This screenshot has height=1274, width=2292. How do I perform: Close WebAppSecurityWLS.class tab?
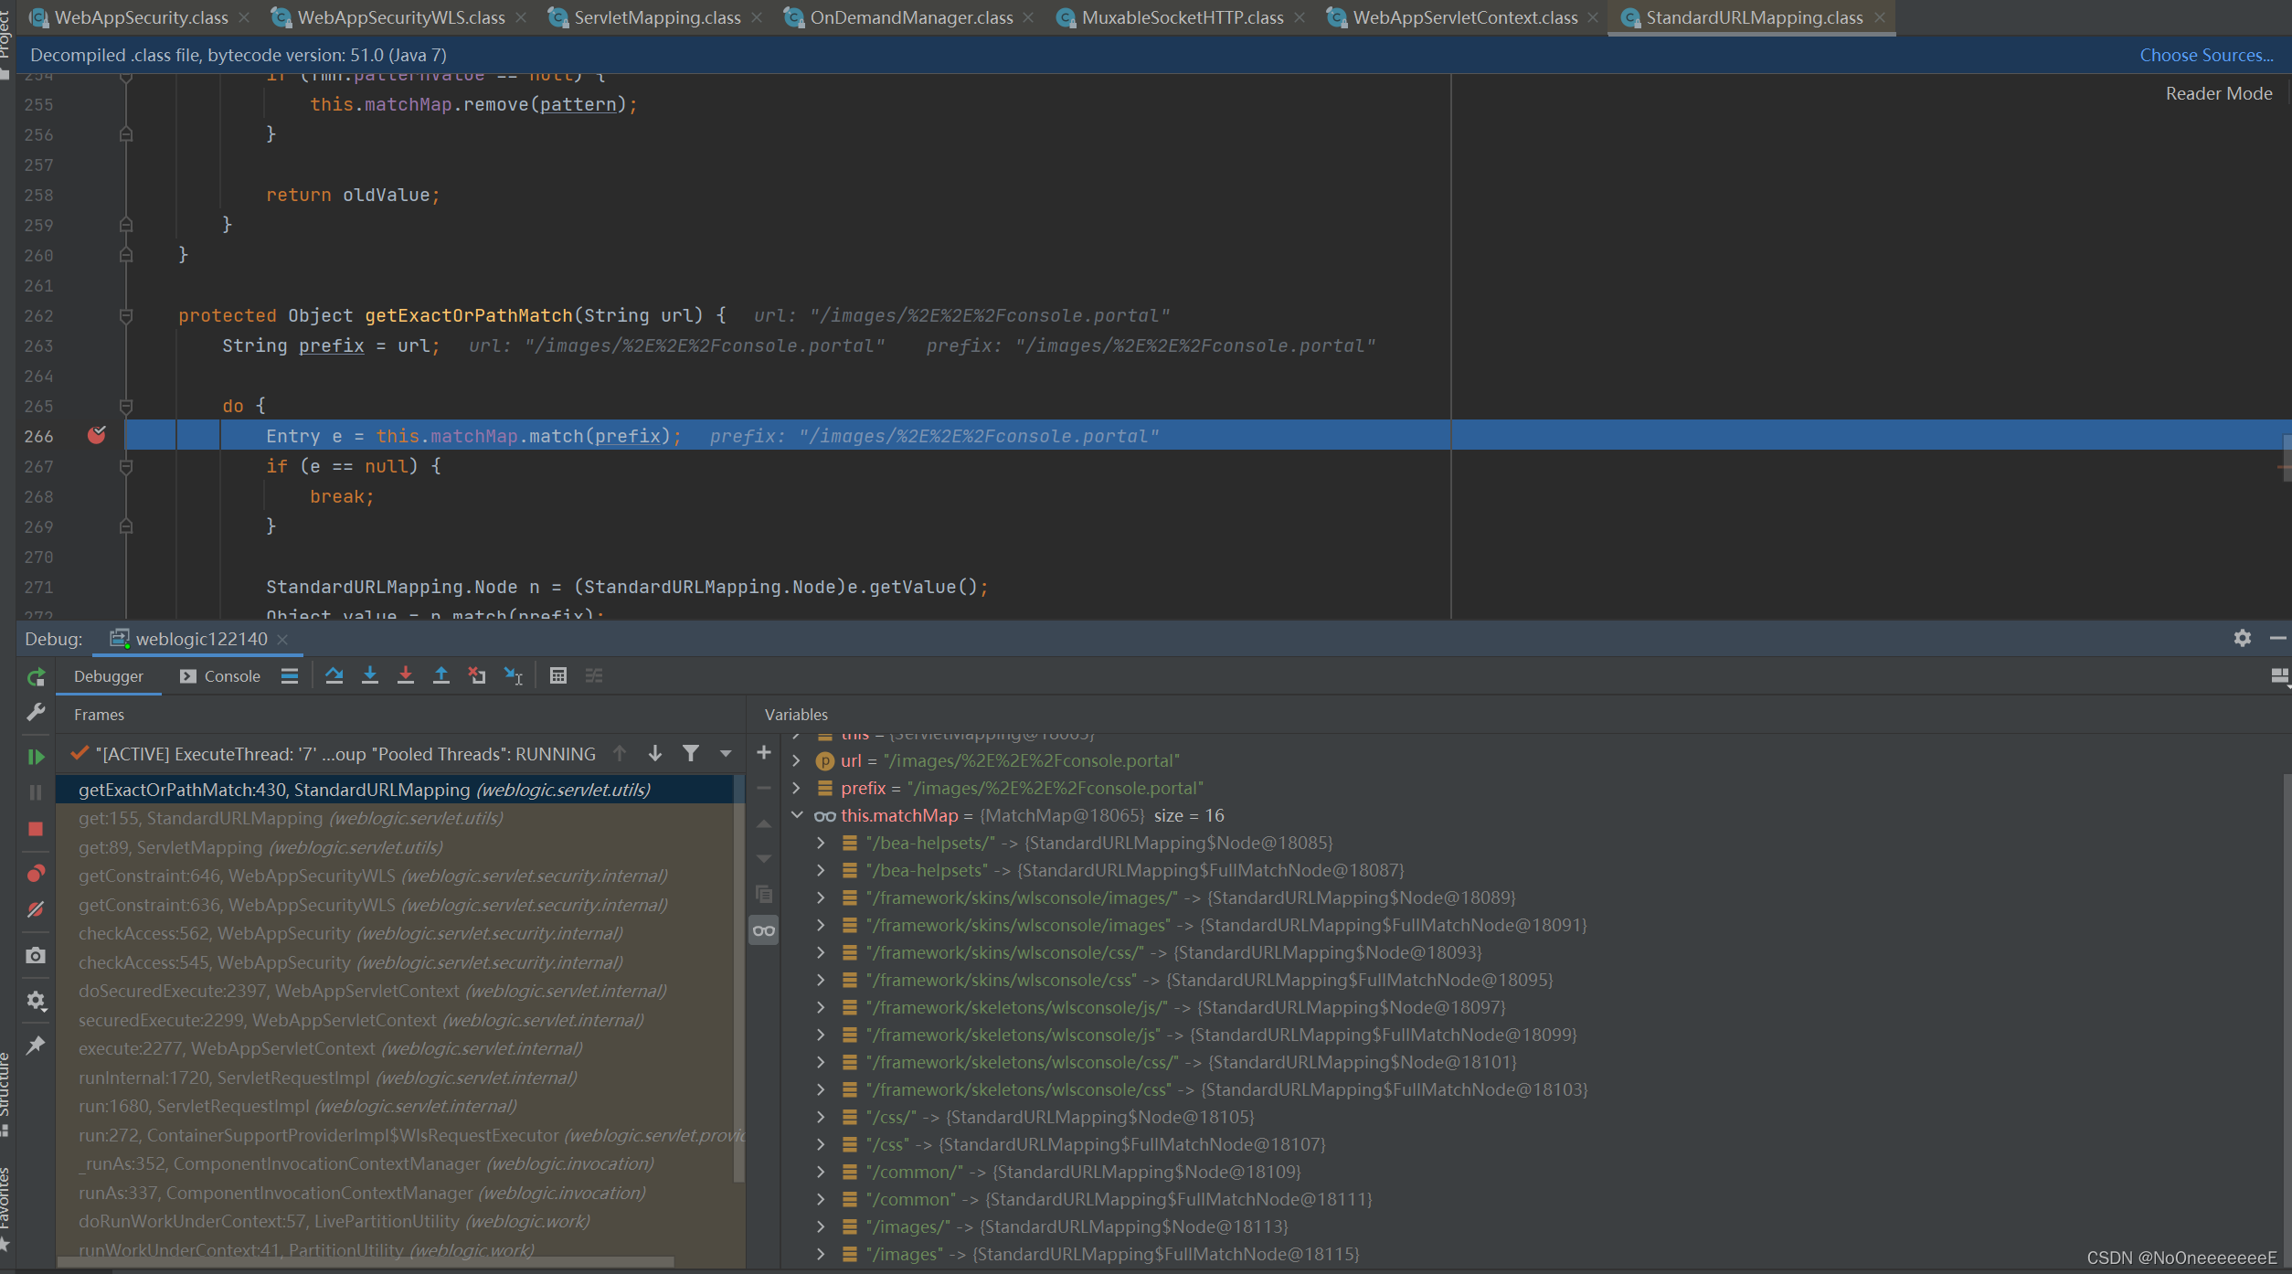coord(521,17)
